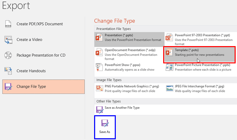The image size is (237, 140).
Task: Click the PowerPoint 97-2003 Presentation icon
Action: (169, 37)
